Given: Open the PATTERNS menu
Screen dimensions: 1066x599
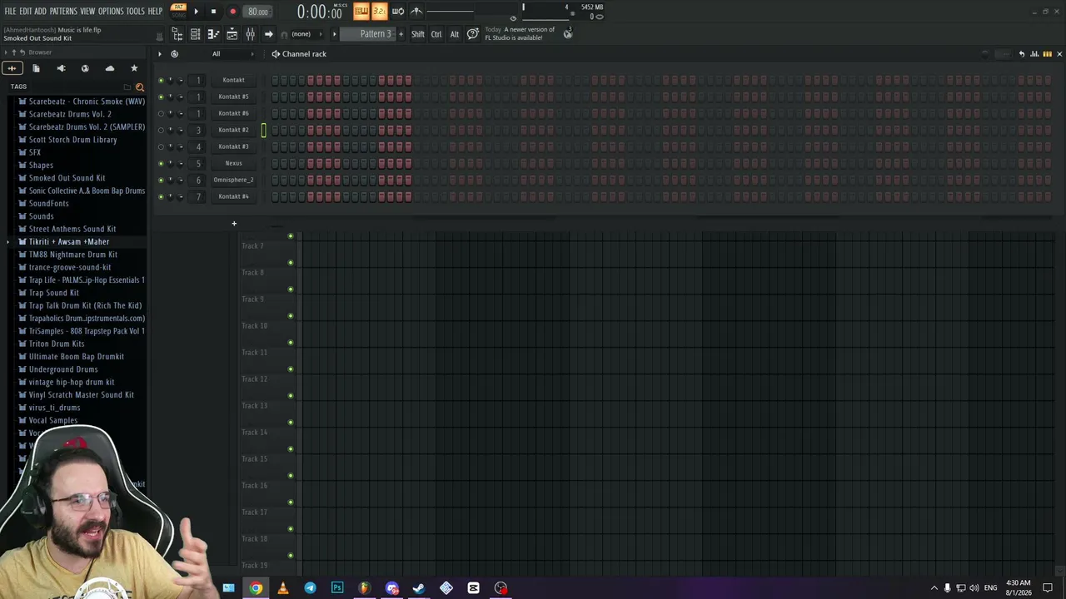Looking at the screenshot, I should click(63, 12).
